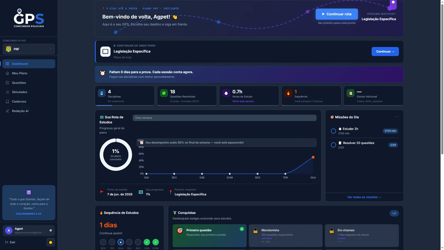Click the TER data point on the chart
Image resolution: width=444 pixels, height=250 pixels.
click(285, 174)
